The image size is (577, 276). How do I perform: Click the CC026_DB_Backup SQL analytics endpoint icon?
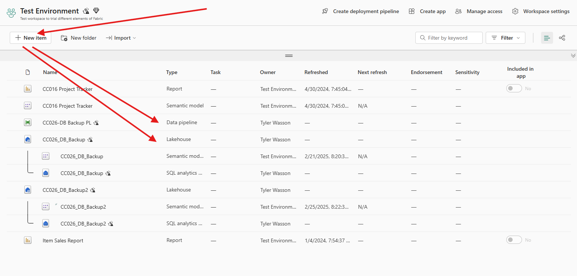point(46,173)
